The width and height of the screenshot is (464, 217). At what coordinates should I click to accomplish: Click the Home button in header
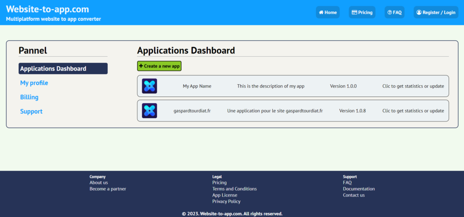(328, 13)
